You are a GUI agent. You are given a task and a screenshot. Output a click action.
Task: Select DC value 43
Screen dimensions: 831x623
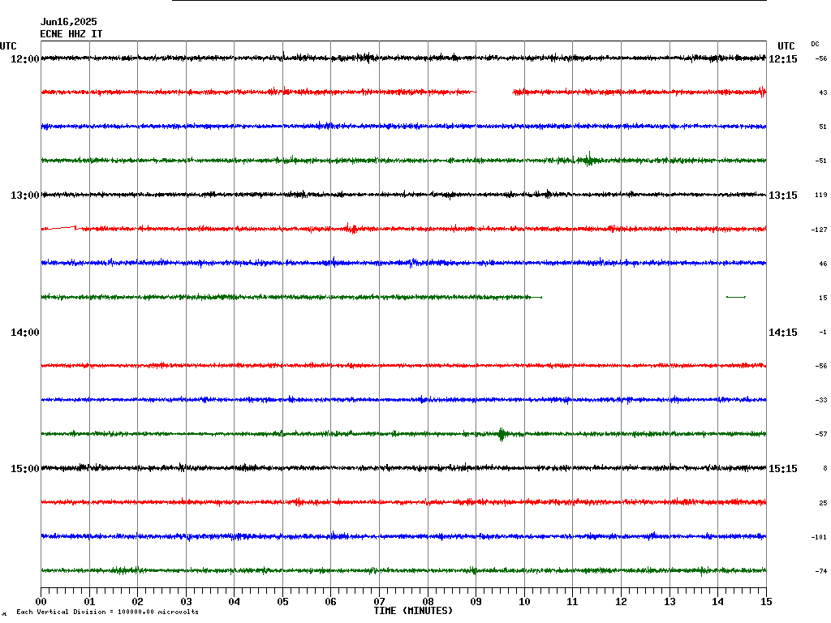click(823, 92)
